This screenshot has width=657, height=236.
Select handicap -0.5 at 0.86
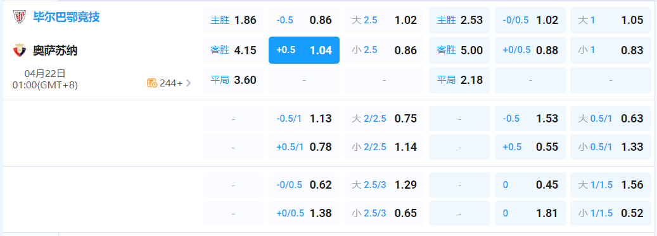(x=304, y=20)
